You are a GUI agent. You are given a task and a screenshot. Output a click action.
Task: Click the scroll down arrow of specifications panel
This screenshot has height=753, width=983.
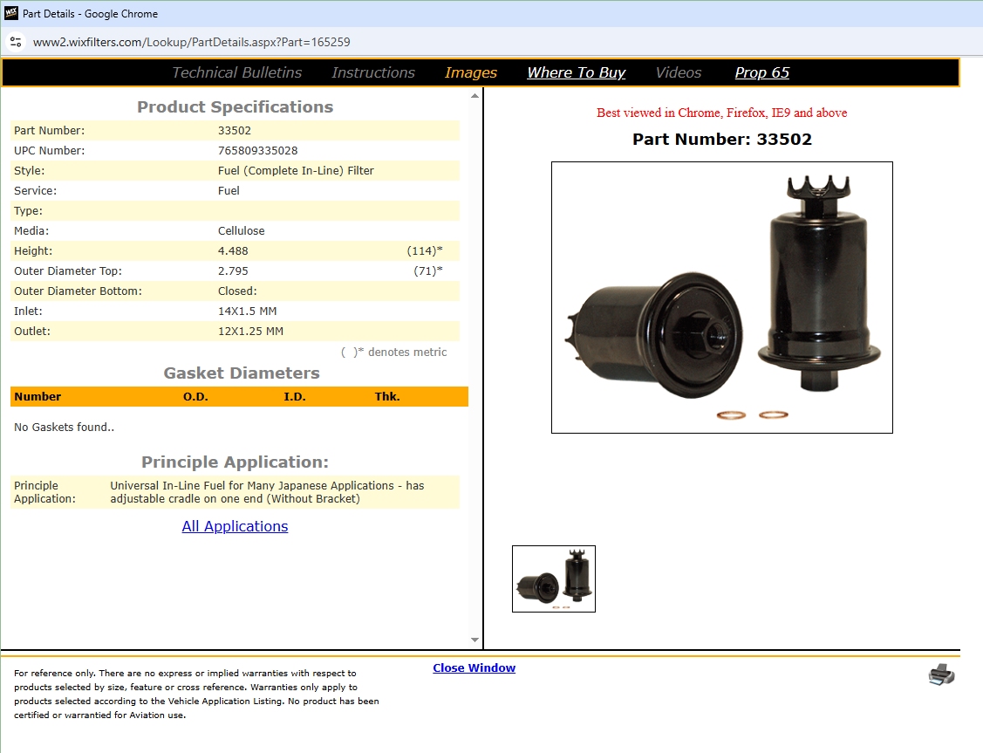point(474,640)
